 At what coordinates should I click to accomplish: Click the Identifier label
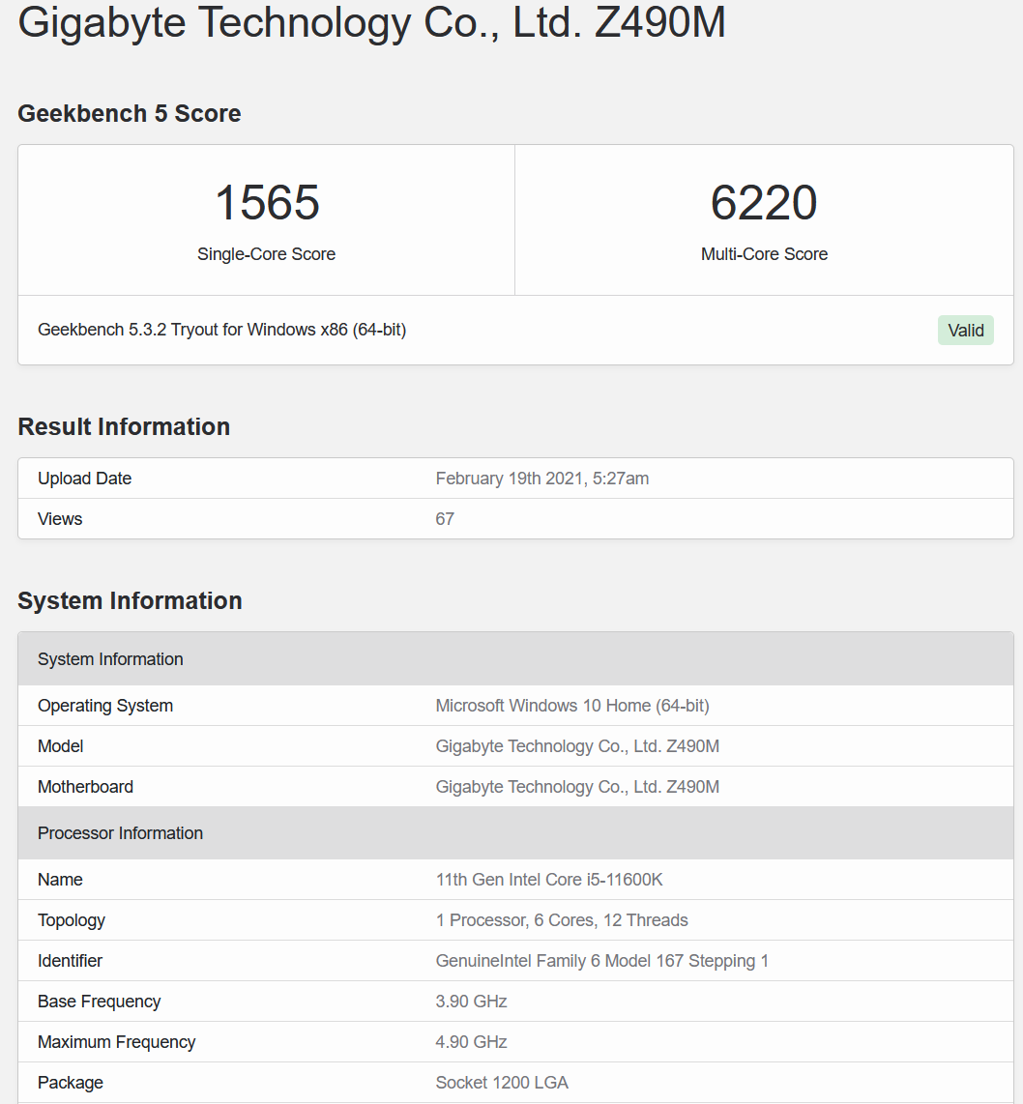[x=70, y=960]
